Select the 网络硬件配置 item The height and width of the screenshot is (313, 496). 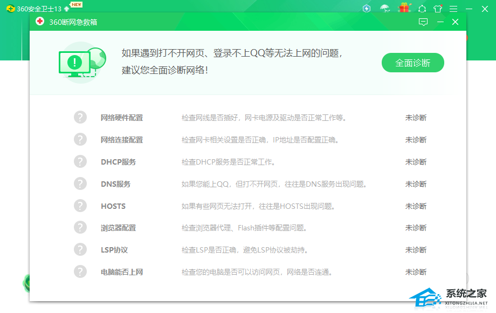(122, 118)
